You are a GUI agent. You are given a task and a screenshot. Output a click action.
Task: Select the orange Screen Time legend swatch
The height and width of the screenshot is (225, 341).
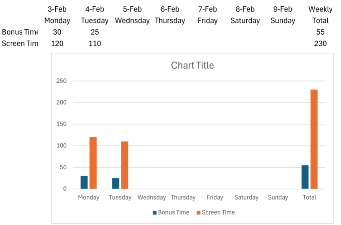pyautogui.click(x=198, y=213)
